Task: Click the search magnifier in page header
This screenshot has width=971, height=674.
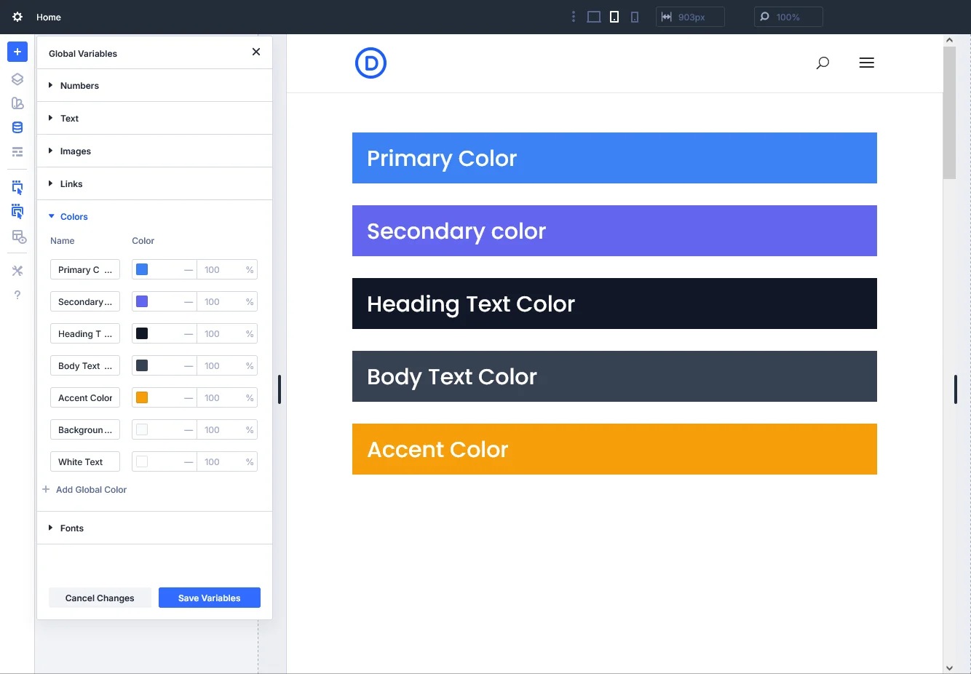Action: (x=823, y=63)
